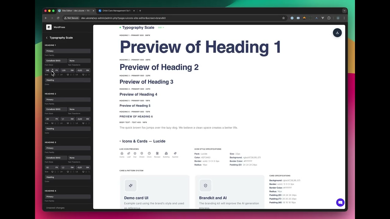This screenshot has height=219, width=390.
Task: Select desktop device for Heading 1 line height
Action: click(x=68, y=75)
